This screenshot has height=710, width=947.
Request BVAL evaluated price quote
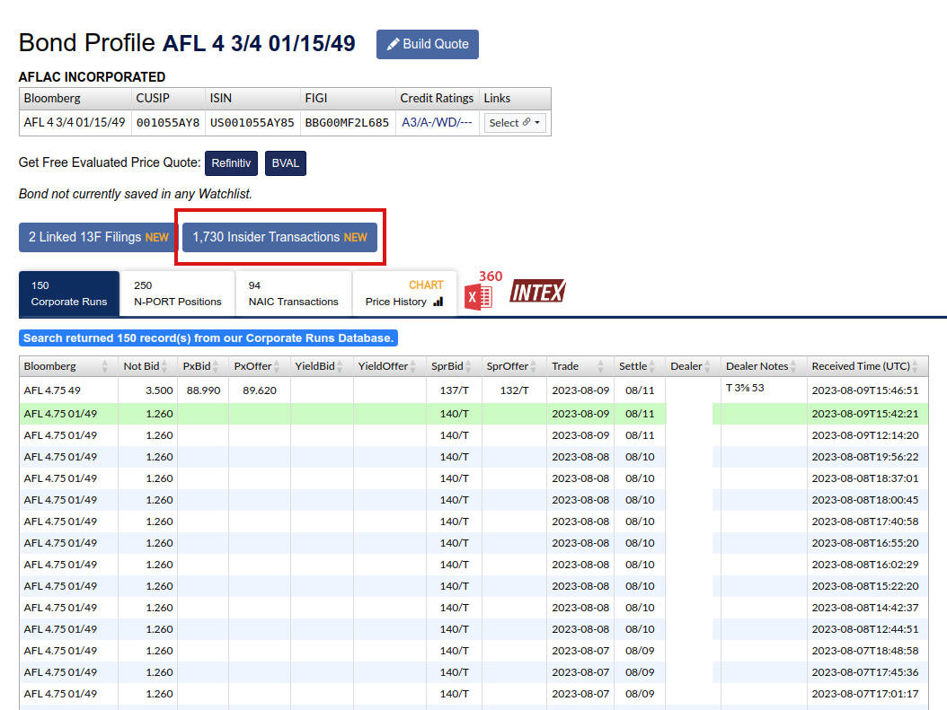pyautogui.click(x=285, y=163)
